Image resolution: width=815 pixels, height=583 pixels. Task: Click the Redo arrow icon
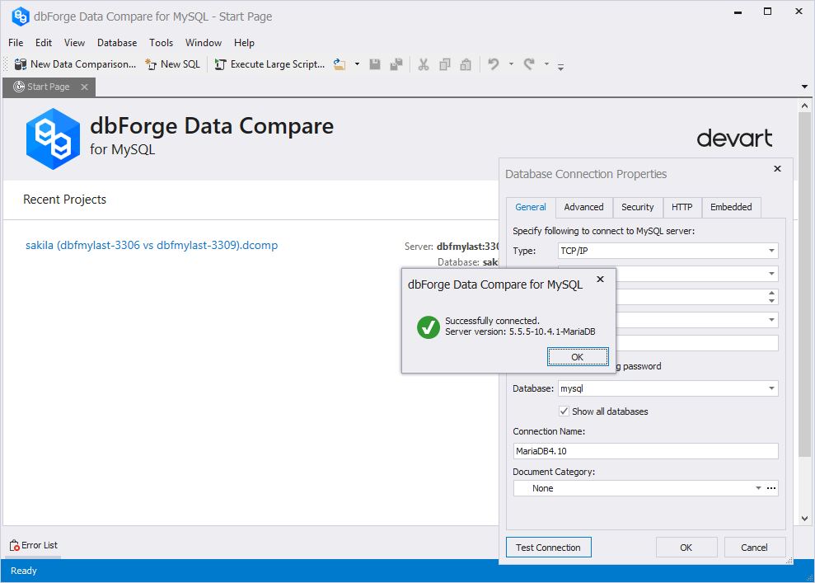(529, 64)
